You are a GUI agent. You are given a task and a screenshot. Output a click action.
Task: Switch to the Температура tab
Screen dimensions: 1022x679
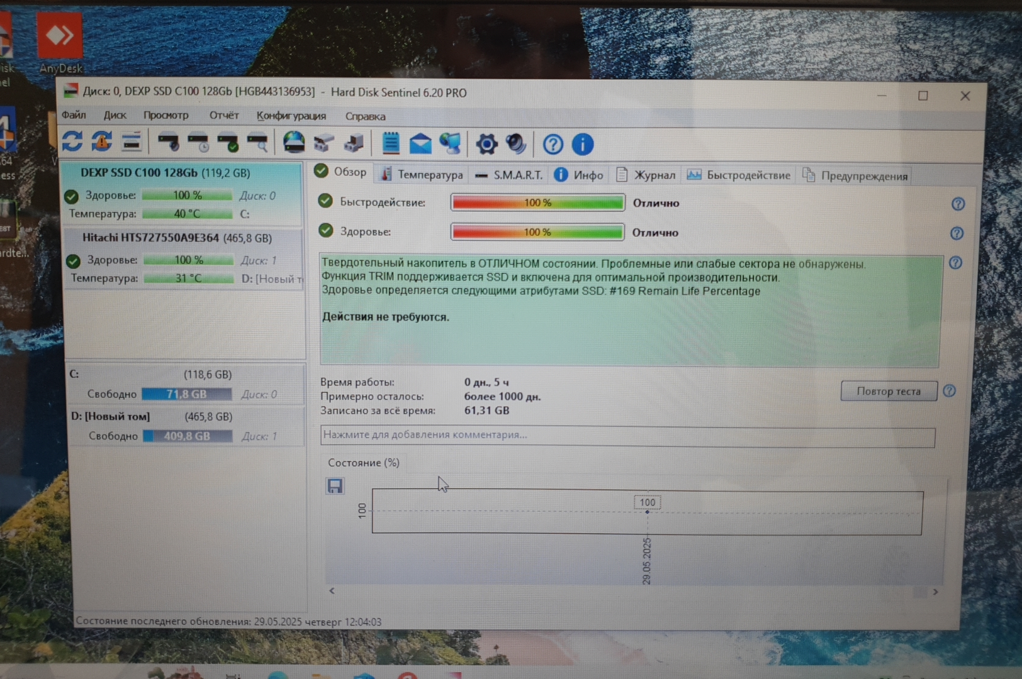(422, 175)
